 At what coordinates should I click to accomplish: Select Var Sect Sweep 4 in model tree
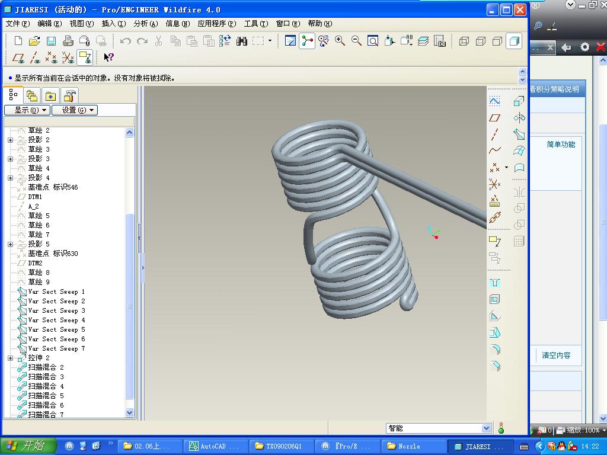pos(56,320)
